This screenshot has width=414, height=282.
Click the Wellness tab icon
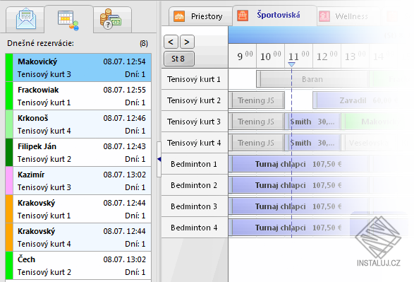point(324,16)
